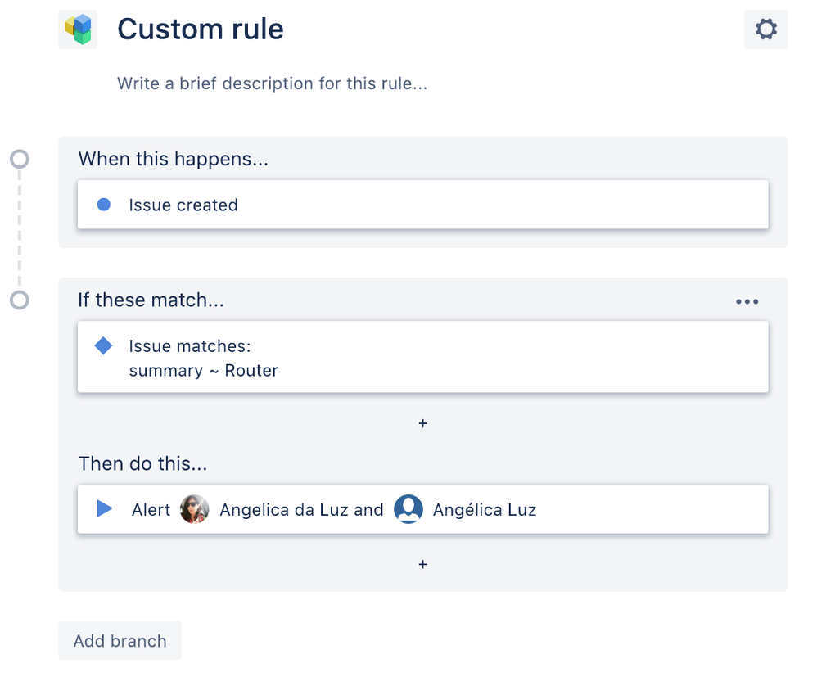Viewport: 817px width, 686px height.
Task: Click the top circle node on the rule timeline
Action: (19, 157)
